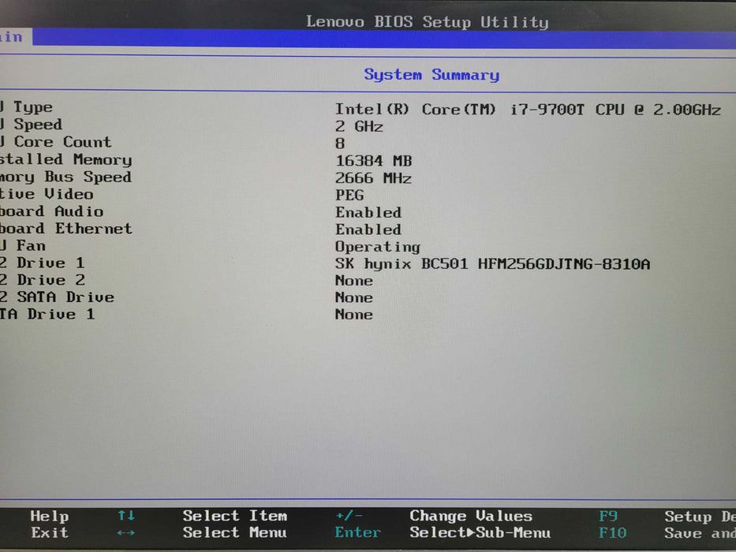Image resolution: width=736 pixels, height=552 pixels.
Task: Select the Memory Bus Speed label
Action: [x=65, y=177]
